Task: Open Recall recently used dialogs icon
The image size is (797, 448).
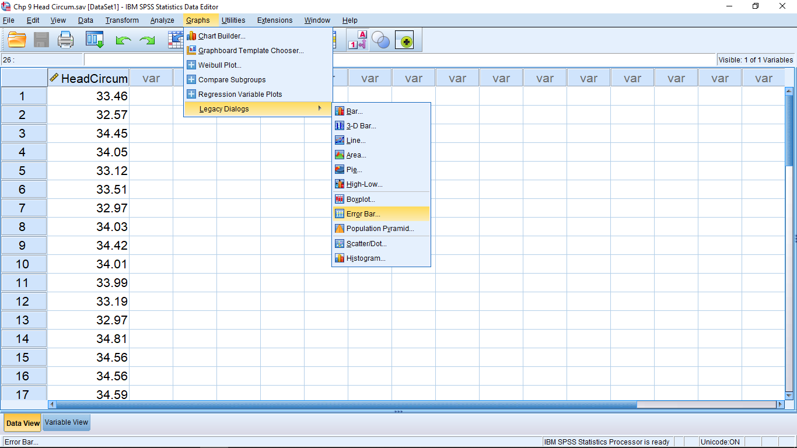Action: tap(95, 40)
